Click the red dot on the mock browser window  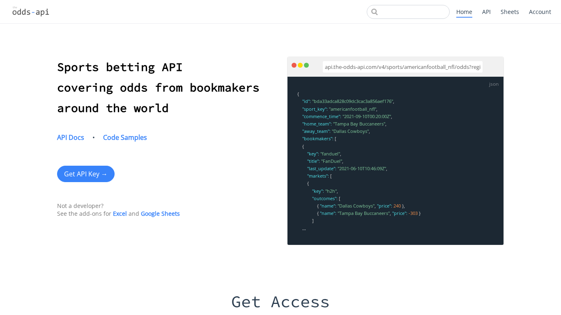(294, 65)
